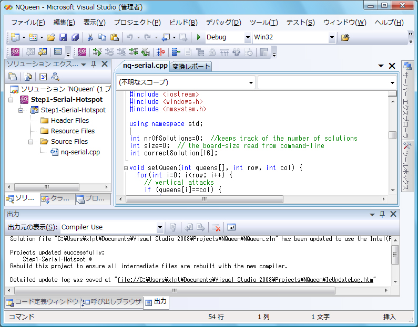Click the Output panel horizontal scrollbar thumb
Screen dimensions: 418x327
point(175,291)
